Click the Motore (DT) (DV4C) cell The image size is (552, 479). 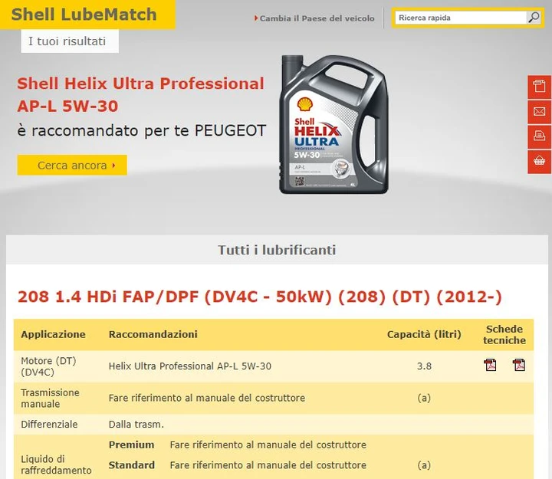point(48,366)
